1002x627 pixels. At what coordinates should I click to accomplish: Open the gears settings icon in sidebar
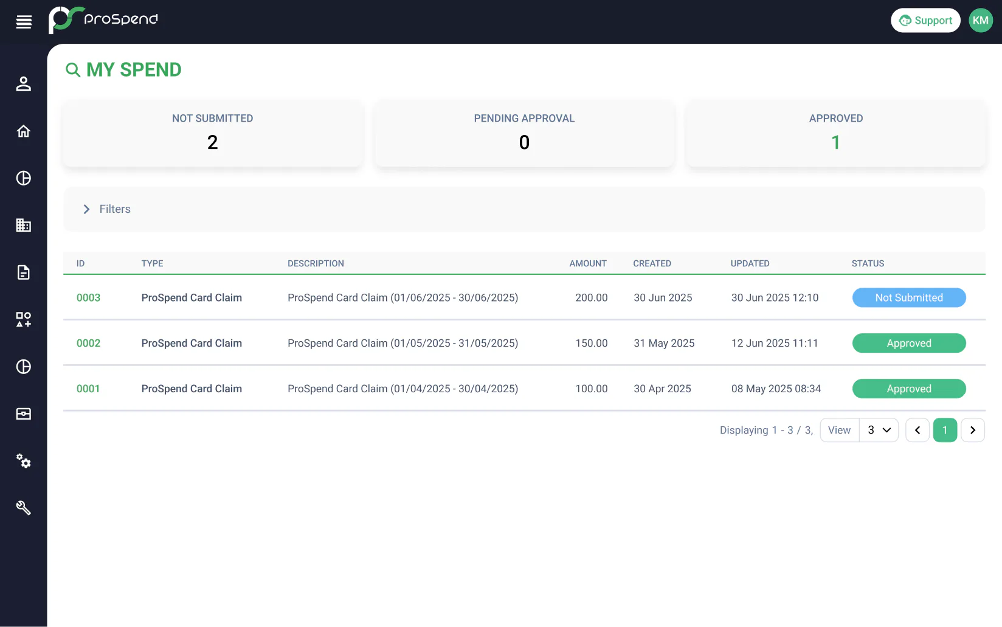(x=24, y=461)
